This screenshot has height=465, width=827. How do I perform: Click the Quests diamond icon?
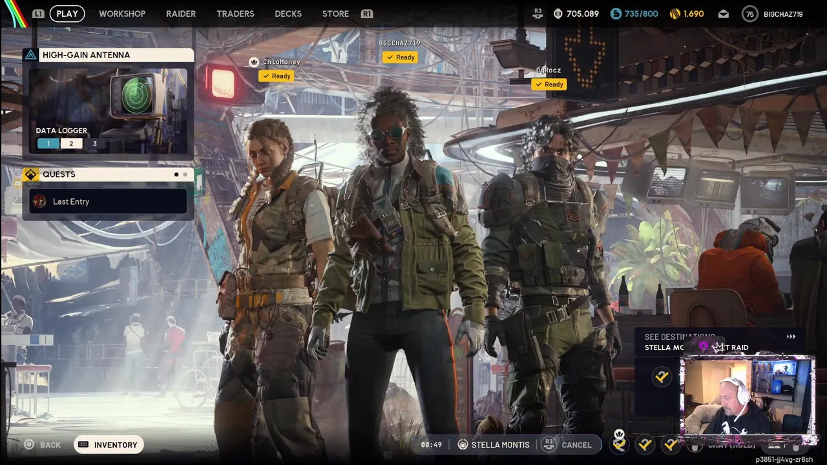(x=30, y=174)
